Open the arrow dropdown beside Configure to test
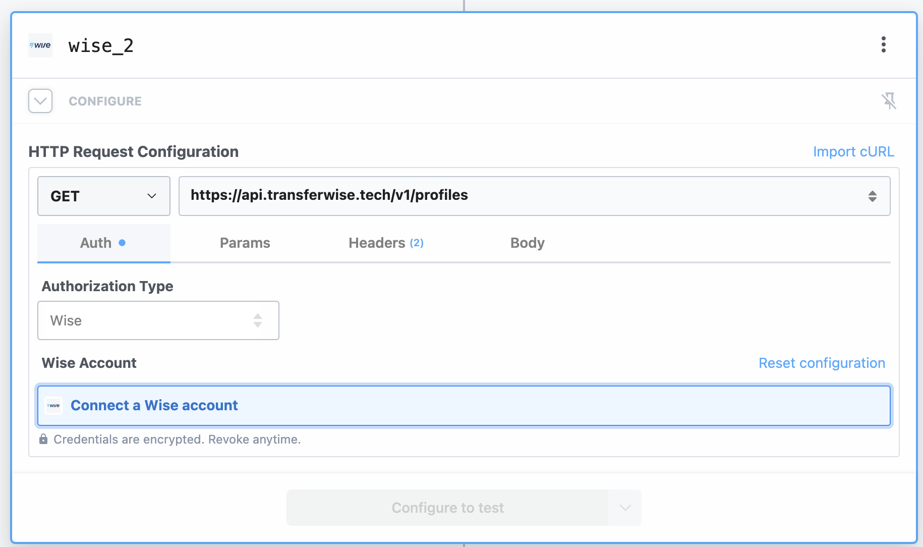Viewport: 923px width, 547px height. [x=625, y=508]
